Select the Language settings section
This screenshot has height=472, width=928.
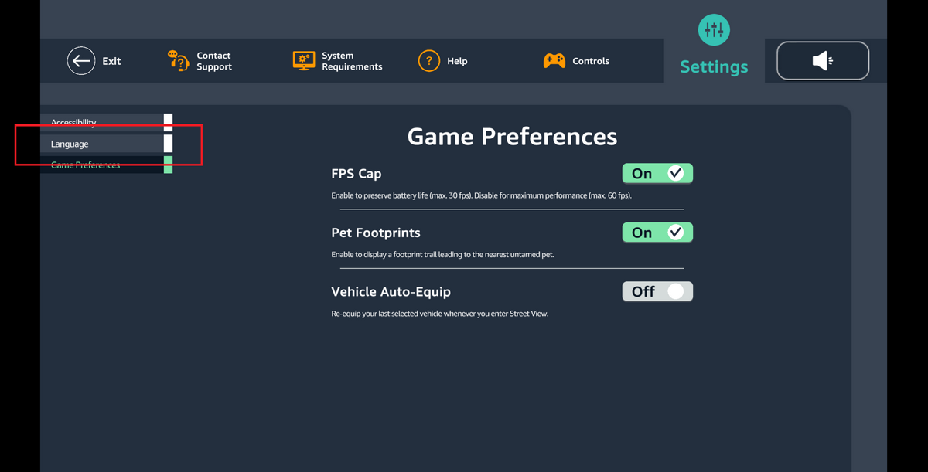coord(106,144)
